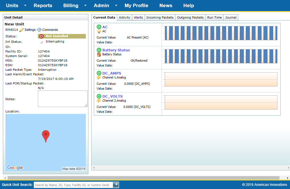Image resolution: width=290 pixels, height=189 pixels.
Task: Open the DC_AMPS channel link
Action: point(112,73)
